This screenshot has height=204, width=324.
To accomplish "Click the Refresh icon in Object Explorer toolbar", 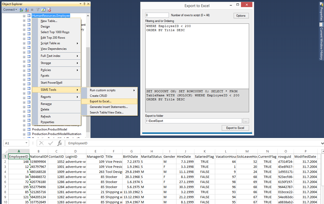I will pos(43,10).
